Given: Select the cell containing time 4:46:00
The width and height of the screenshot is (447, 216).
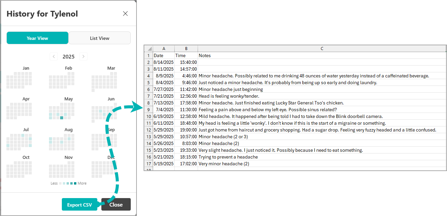Looking at the screenshot, I should [x=186, y=76].
